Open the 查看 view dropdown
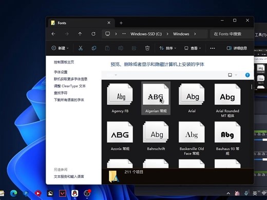The image size is (267, 200). click(193, 48)
